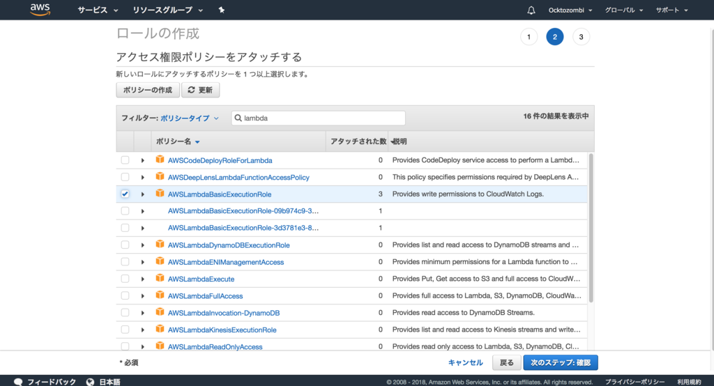Expand the AWSCodeDeployRoleForLambda row arrow
The image size is (714, 386).
(x=142, y=160)
